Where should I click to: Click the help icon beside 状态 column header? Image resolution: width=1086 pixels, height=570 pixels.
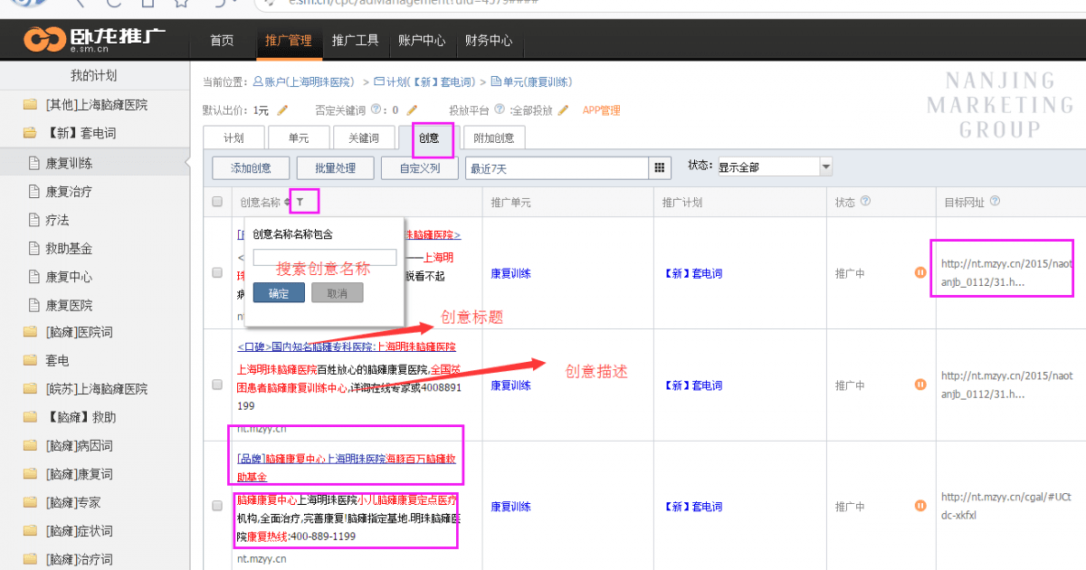tap(865, 202)
